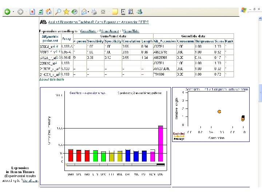Stop loading with the red X page icon
The image size is (262, 196).
coord(32,12)
